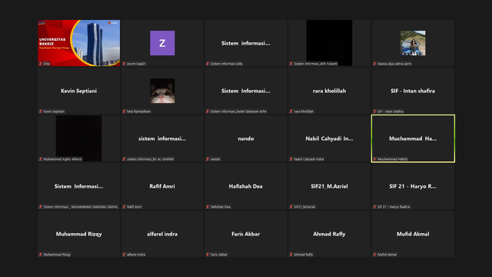Image resolution: width=492 pixels, height=277 pixels.
Task: Click the large centered Rafif Amri name
Action: (162, 186)
